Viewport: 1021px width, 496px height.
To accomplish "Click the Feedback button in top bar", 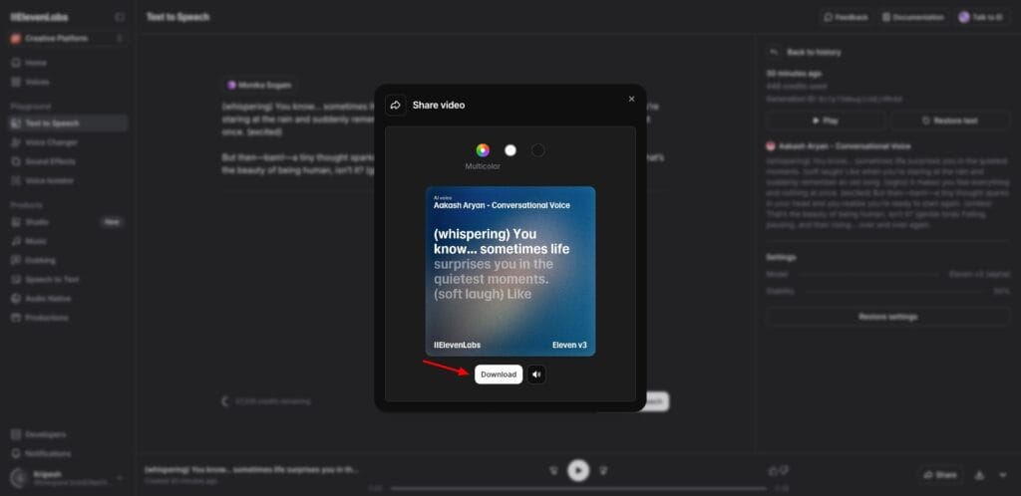I will click(x=846, y=17).
